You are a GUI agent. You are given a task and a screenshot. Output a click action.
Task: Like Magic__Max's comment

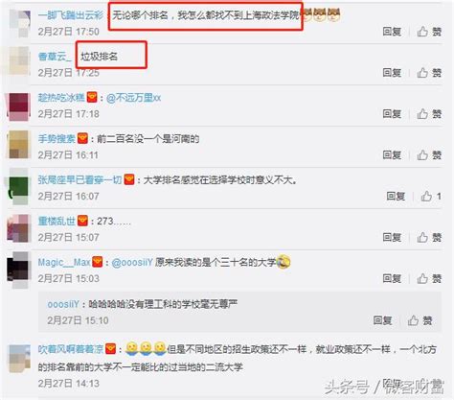click(x=429, y=278)
